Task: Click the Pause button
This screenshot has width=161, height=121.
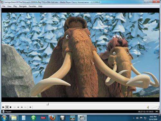Action: [x=7, y=107]
